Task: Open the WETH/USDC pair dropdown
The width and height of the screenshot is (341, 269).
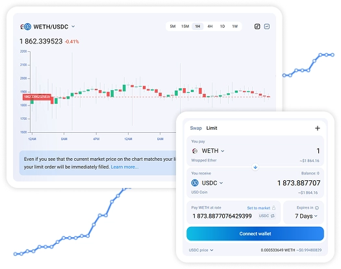Action: pyautogui.click(x=73, y=27)
